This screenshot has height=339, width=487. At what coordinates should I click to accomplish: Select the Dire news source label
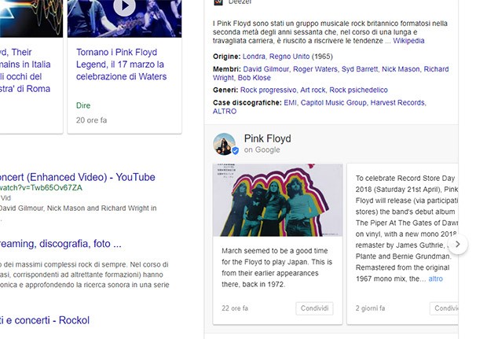point(83,105)
